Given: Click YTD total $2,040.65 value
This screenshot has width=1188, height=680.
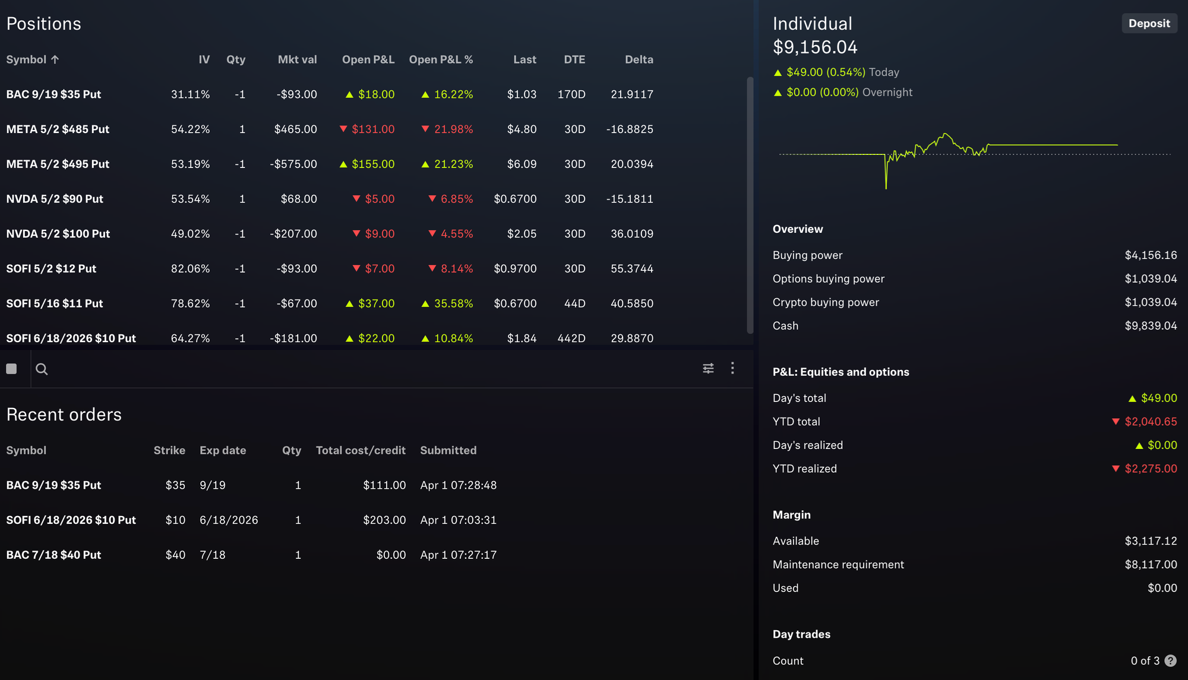Looking at the screenshot, I should (x=1144, y=422).
